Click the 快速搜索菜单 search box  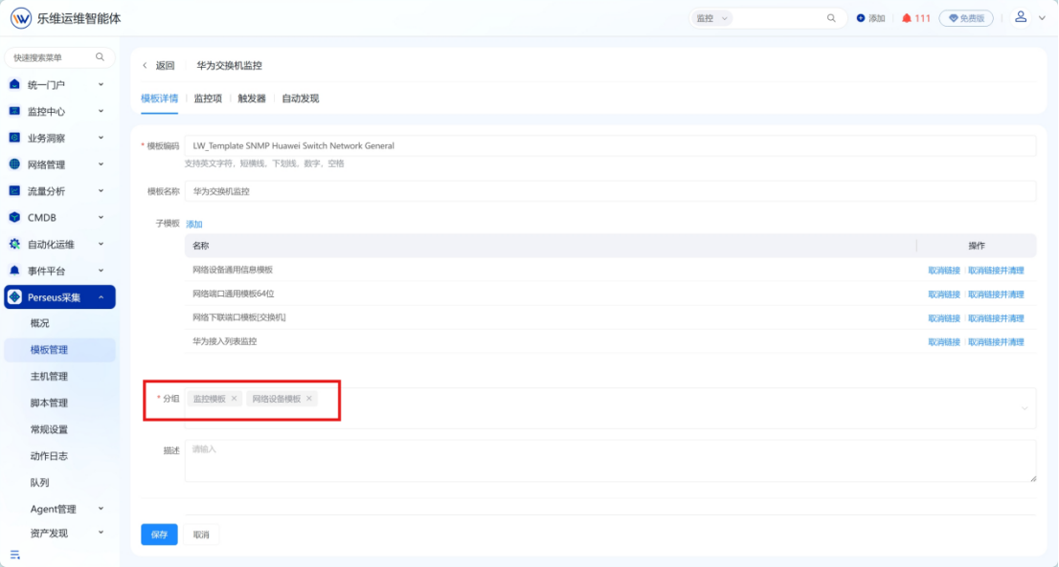59,57
